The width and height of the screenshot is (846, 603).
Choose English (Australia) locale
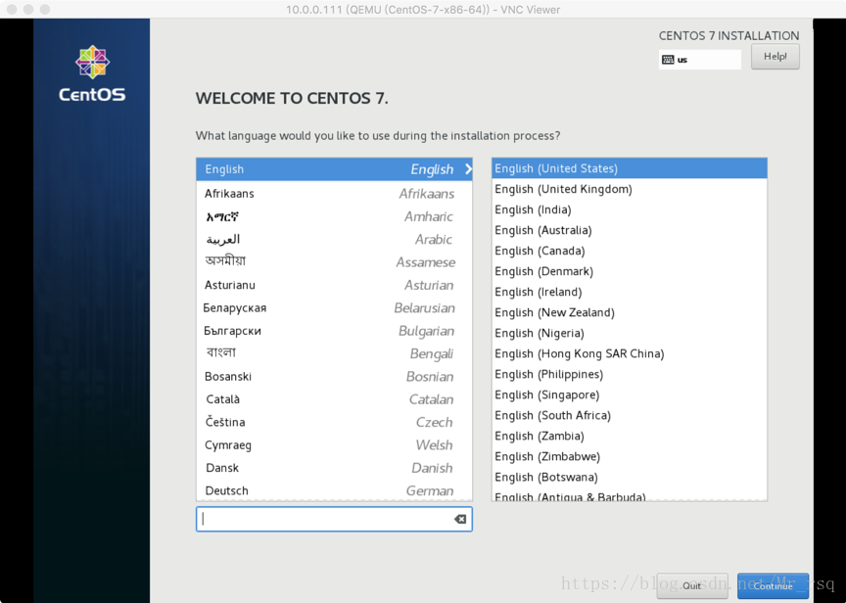point(629,230)
